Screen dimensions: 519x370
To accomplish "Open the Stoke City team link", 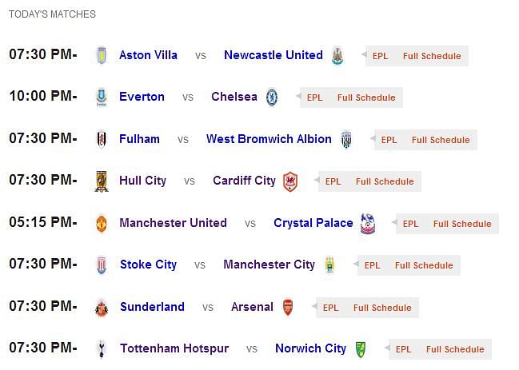I will coord(148,265).
